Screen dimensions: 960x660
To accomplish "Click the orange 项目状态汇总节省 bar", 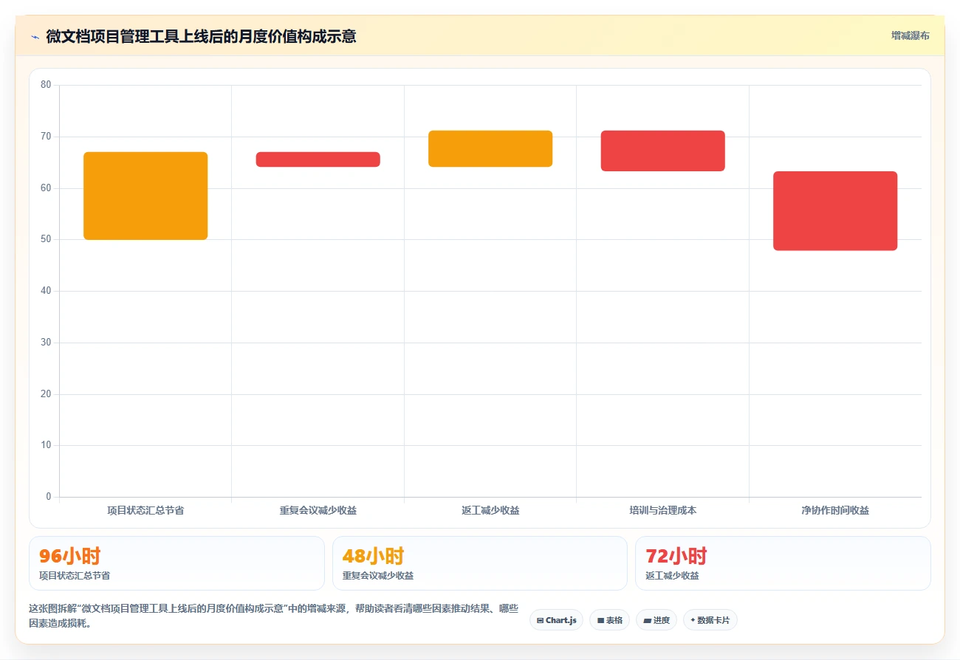I will (145, 196).
